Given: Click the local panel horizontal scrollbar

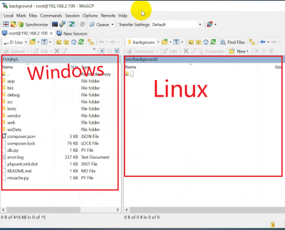Looking at the screenshot, I should point(60,210).
